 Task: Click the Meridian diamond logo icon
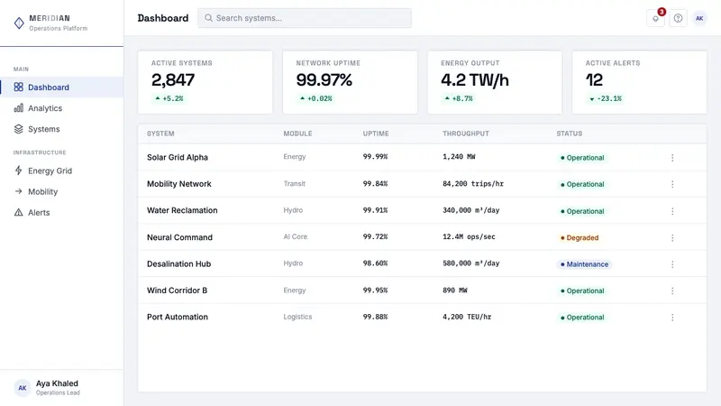click(19, 23)
